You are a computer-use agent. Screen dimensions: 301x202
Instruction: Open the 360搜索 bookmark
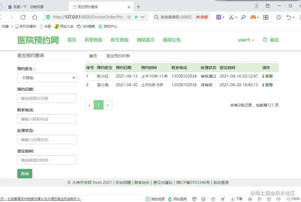86,26
